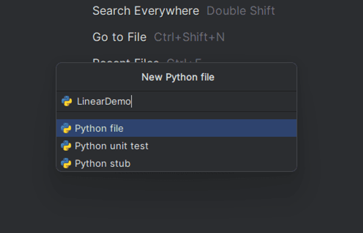The width and height of the screenshot is (363, 233).
Task: Click the Ctrl+Shift+N shortcut label
Action: pyautogui.click(x=189, y=37)
